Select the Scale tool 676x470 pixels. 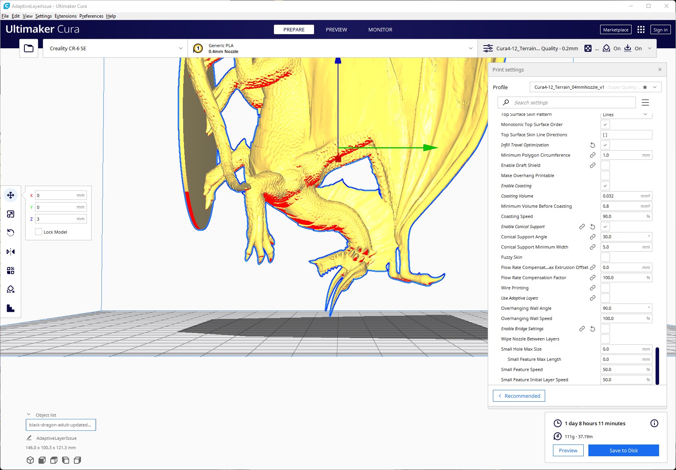point(11,214)
